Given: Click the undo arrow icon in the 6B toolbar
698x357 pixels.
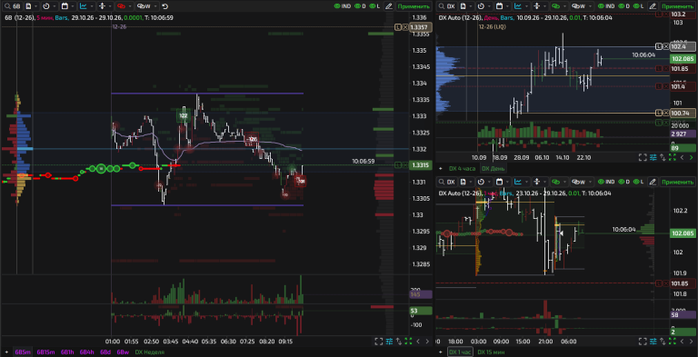Looking at the screenshot, I should [165, 6].
